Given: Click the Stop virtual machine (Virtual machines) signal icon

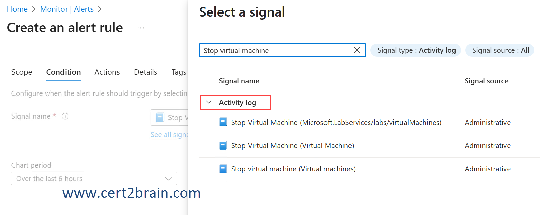Looking at the screenshot, I should pyautogui.click(x=223, y=169).
